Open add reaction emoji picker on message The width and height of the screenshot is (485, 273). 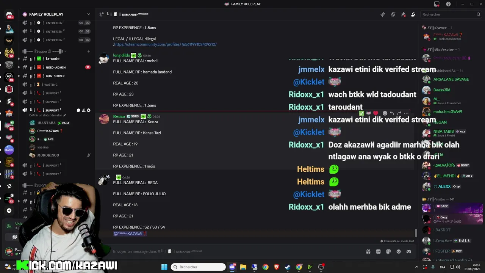385,113
